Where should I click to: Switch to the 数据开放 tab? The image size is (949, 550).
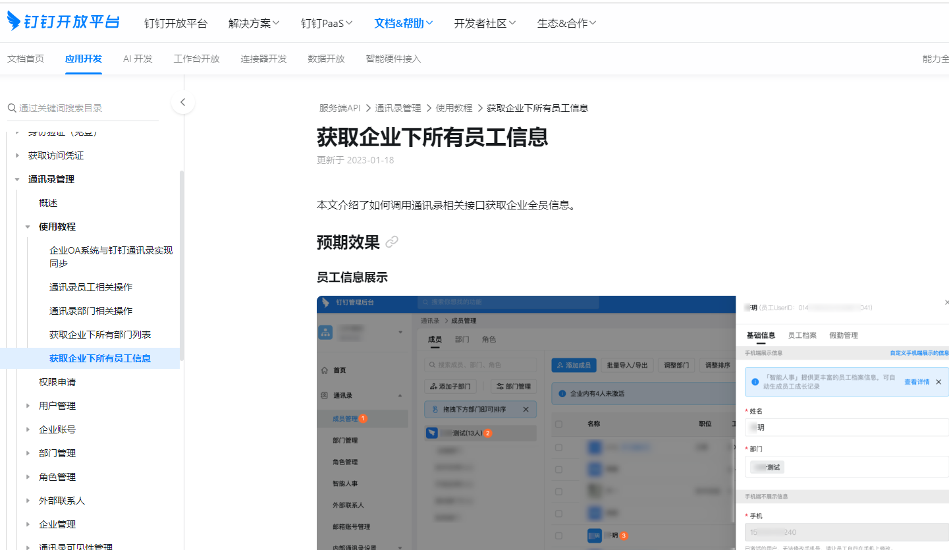[x=326, y=59]
